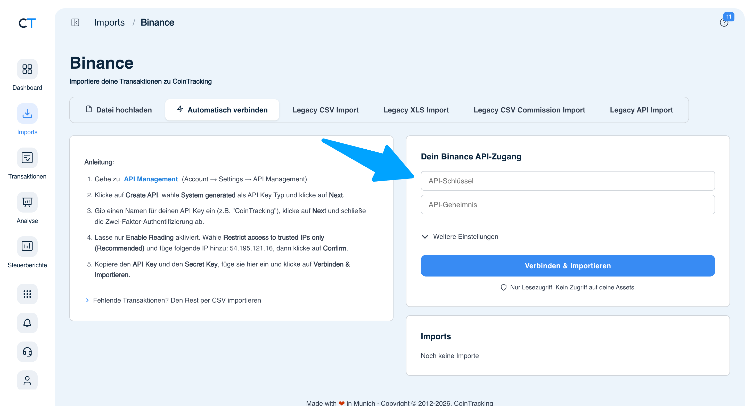Click the Dashboard label in the sidebar
The height and width of the screenshot is (406, 753).
tap(27, 88)
